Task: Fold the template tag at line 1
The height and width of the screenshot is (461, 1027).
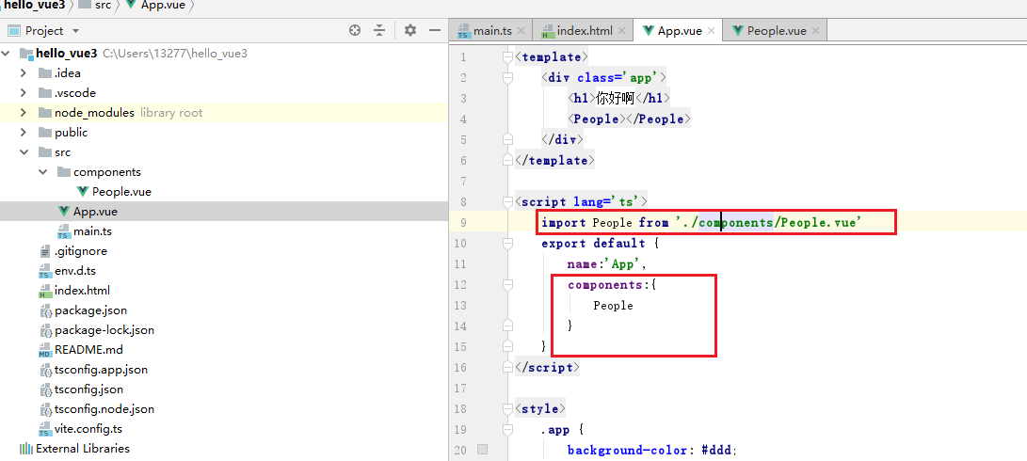Action: click(507, 57)
